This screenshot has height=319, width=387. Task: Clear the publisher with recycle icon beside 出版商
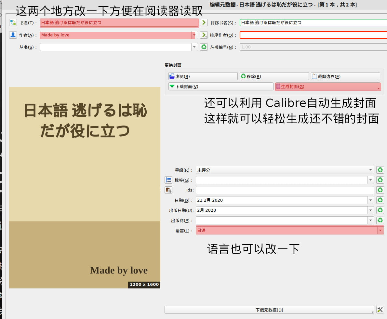click(x=380, y=220)
